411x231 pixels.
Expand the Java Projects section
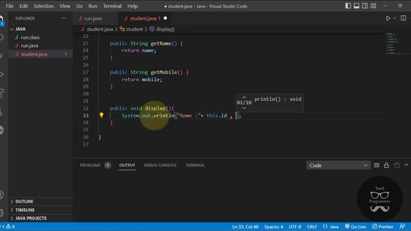(x=31, y=218)
